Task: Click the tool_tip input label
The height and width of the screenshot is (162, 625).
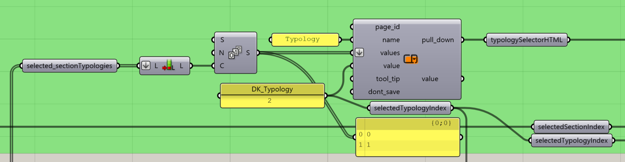Action: click(x=388, y=79)
